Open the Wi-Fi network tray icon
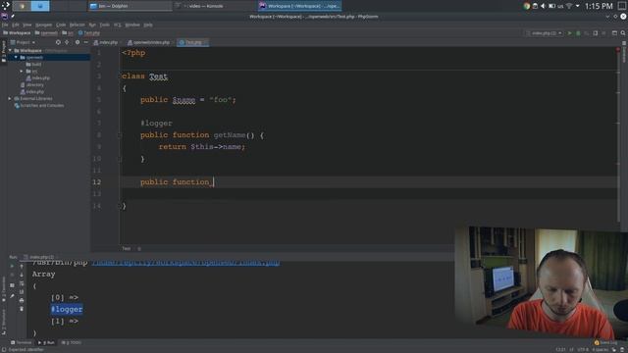Viewport: 628px width, 353px height. click(569, 6)
